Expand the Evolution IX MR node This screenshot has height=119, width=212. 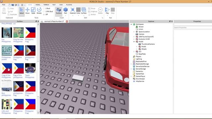pyautogui.click(x=134, y=39)
